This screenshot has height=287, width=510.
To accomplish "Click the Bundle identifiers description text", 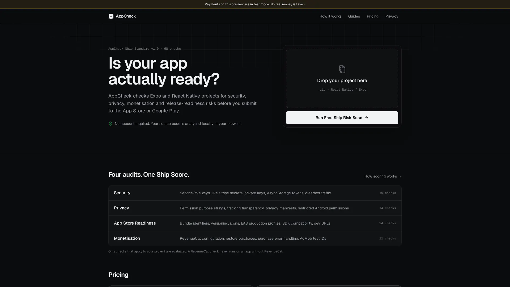I will 255,223.
